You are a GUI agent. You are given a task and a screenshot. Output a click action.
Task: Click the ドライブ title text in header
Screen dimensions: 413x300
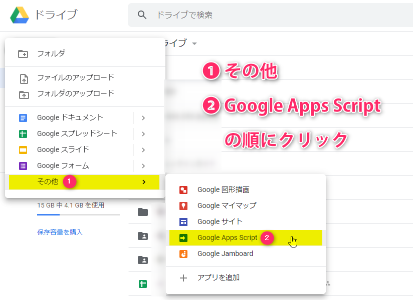pos(56,14)
